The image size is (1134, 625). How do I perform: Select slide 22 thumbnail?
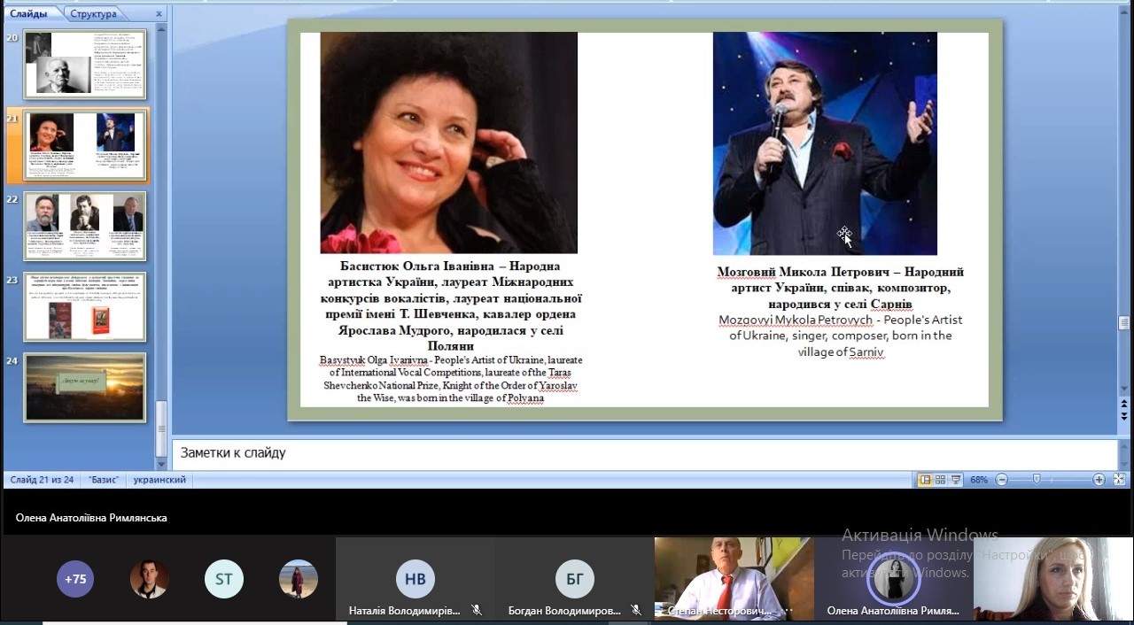[x=85, y=226]
